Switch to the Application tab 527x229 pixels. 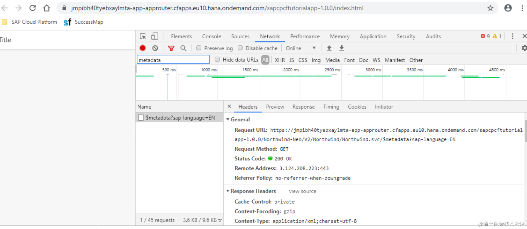[373, 36]
